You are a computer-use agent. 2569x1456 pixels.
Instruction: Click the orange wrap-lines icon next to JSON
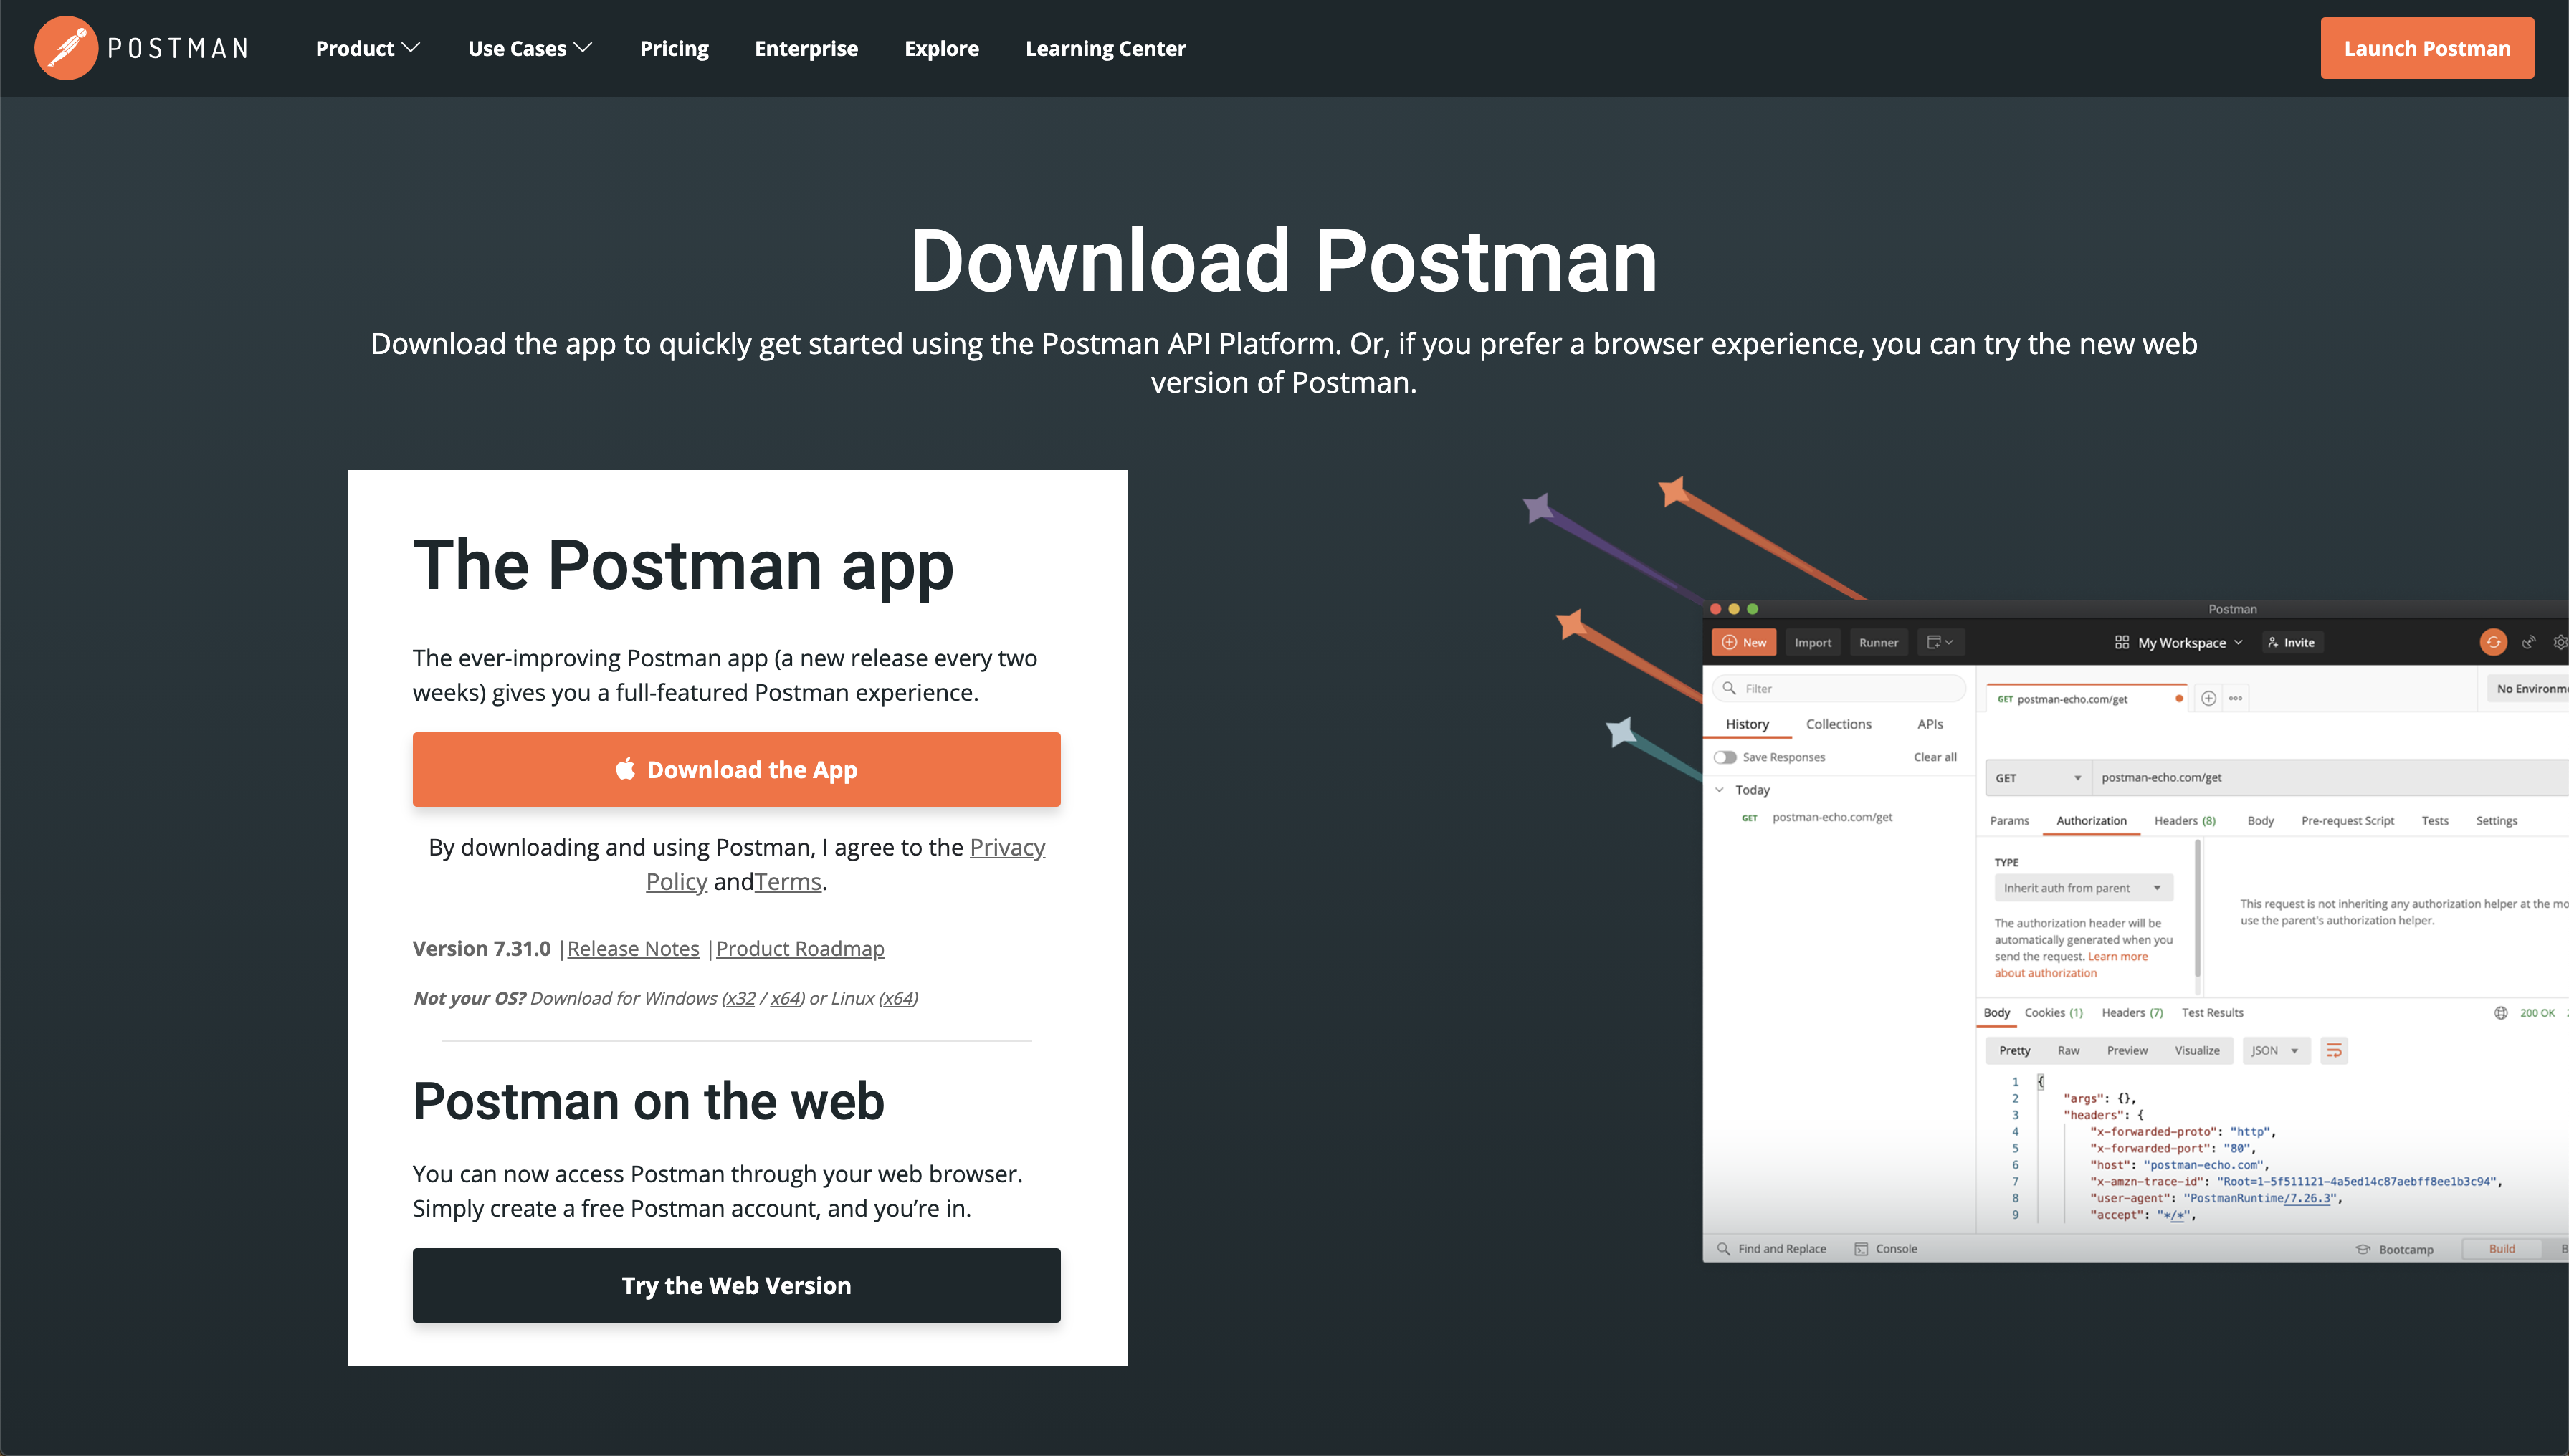click(x=2333, y=1050)
